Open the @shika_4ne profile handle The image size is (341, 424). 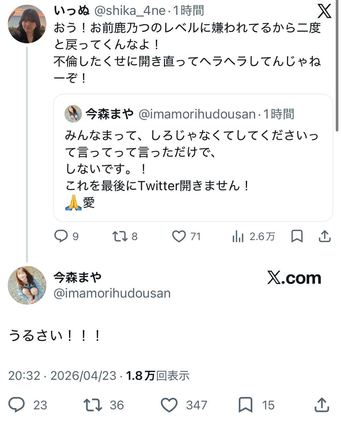(x=130, y=11)
